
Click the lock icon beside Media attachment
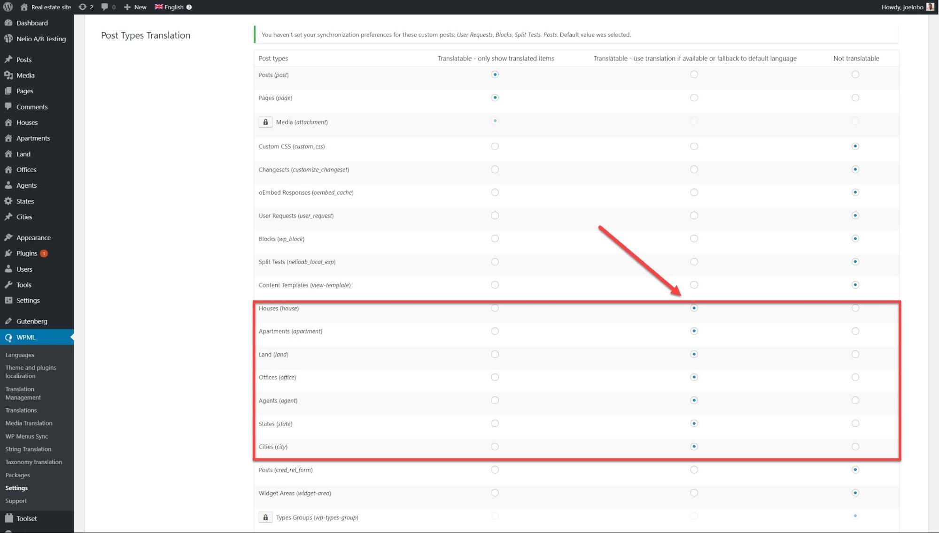tap(265, 122)
